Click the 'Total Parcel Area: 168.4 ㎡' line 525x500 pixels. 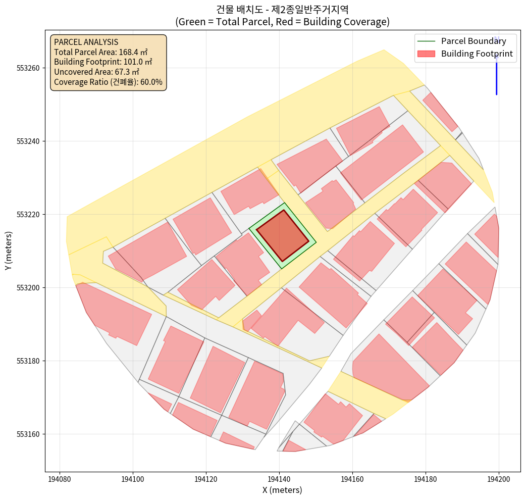point(100,52)
